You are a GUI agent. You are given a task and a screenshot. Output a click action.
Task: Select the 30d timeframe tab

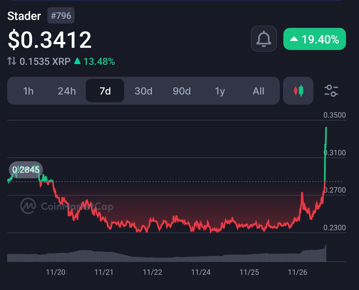click(143, 91)
